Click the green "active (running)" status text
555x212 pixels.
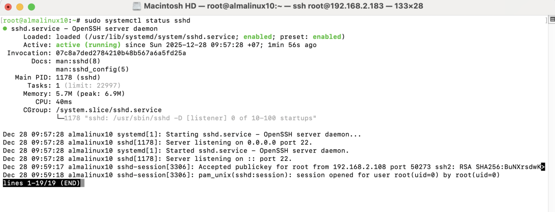pyautogui.click(x=88, y=45)
